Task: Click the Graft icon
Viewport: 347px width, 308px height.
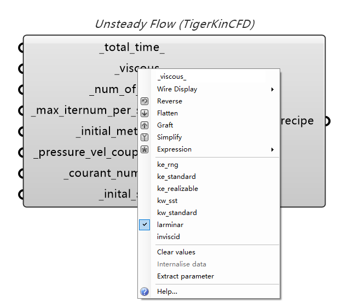Action: [x=144, y=125]
